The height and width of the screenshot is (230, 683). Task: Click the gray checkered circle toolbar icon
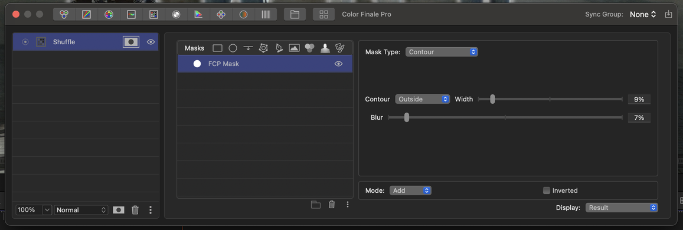[x=176, y=14]
